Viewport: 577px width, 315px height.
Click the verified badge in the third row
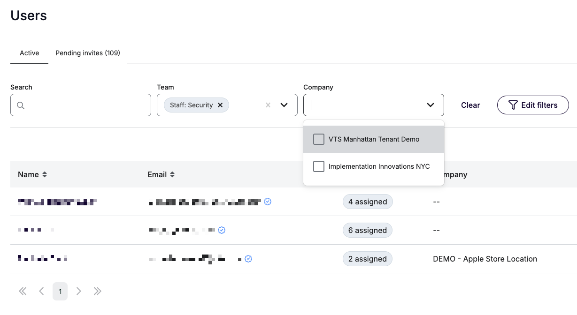[x=248, y=259]
